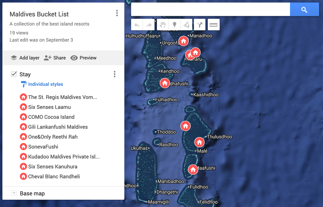Click the resort marker near Maafushi
The height and width of the screenshot is (207, 323).
click(193, 170)
